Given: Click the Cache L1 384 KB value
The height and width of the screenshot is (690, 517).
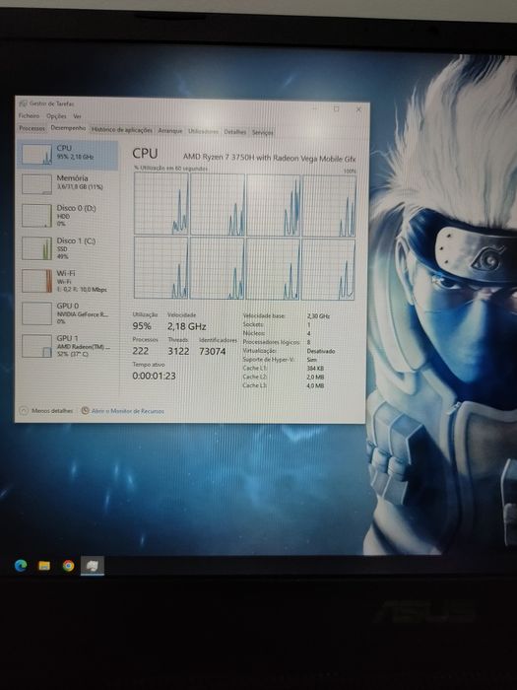Looking at the screenshot, I should click(315, 369).
